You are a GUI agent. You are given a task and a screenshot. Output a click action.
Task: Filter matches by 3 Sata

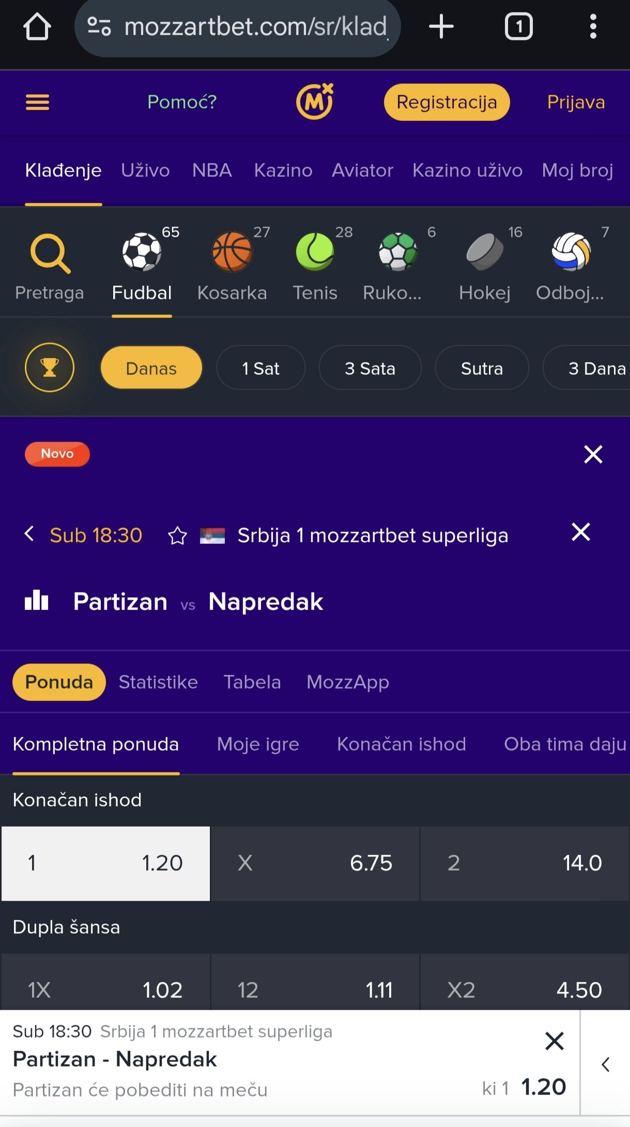pos(370,369)
